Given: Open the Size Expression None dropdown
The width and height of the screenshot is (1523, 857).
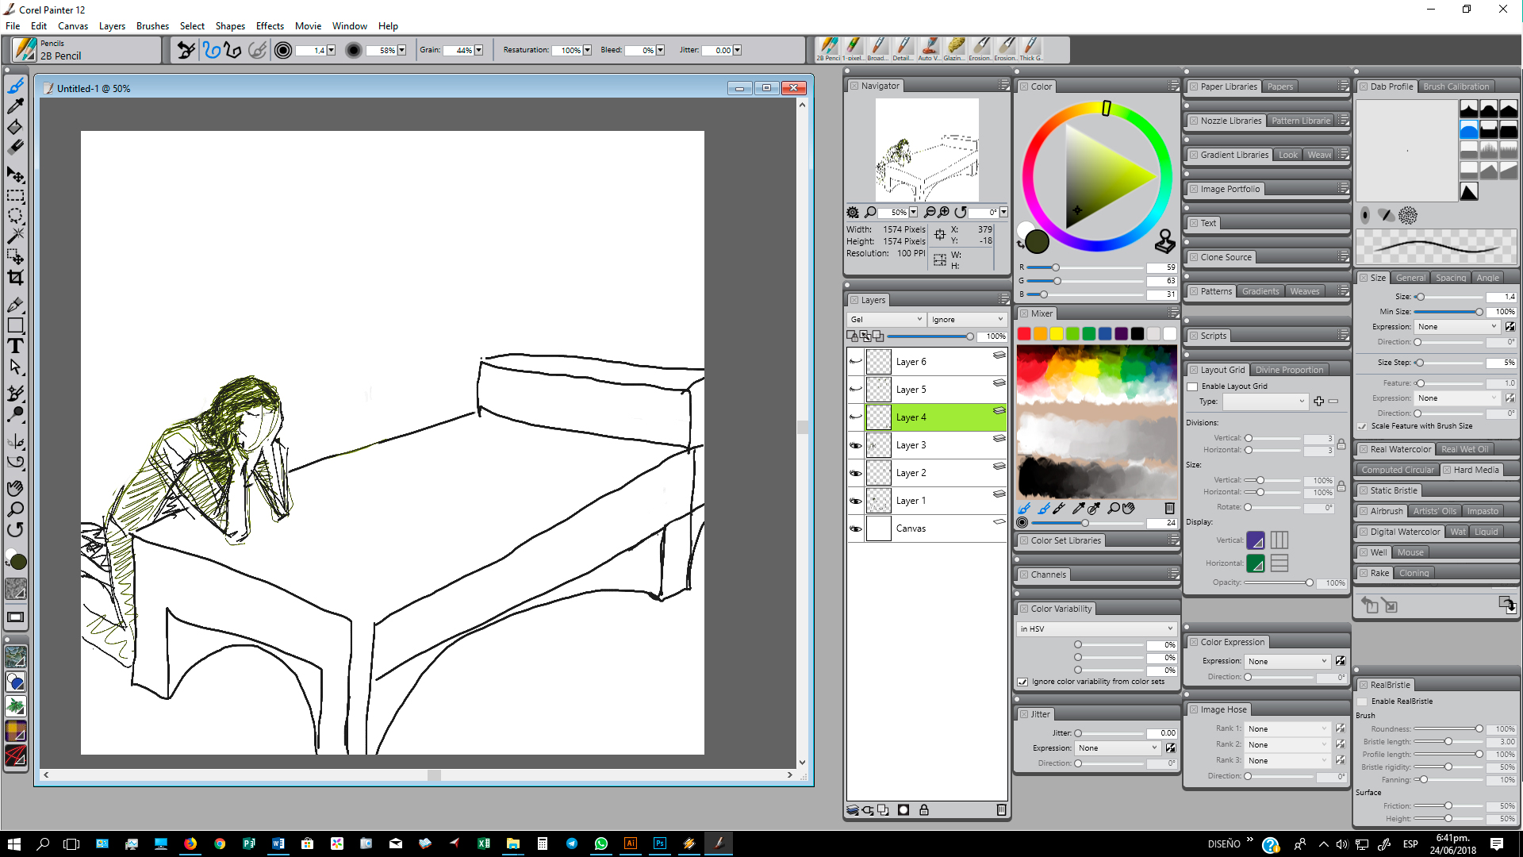Looking at the screenshot, I should coord(1457,327).
